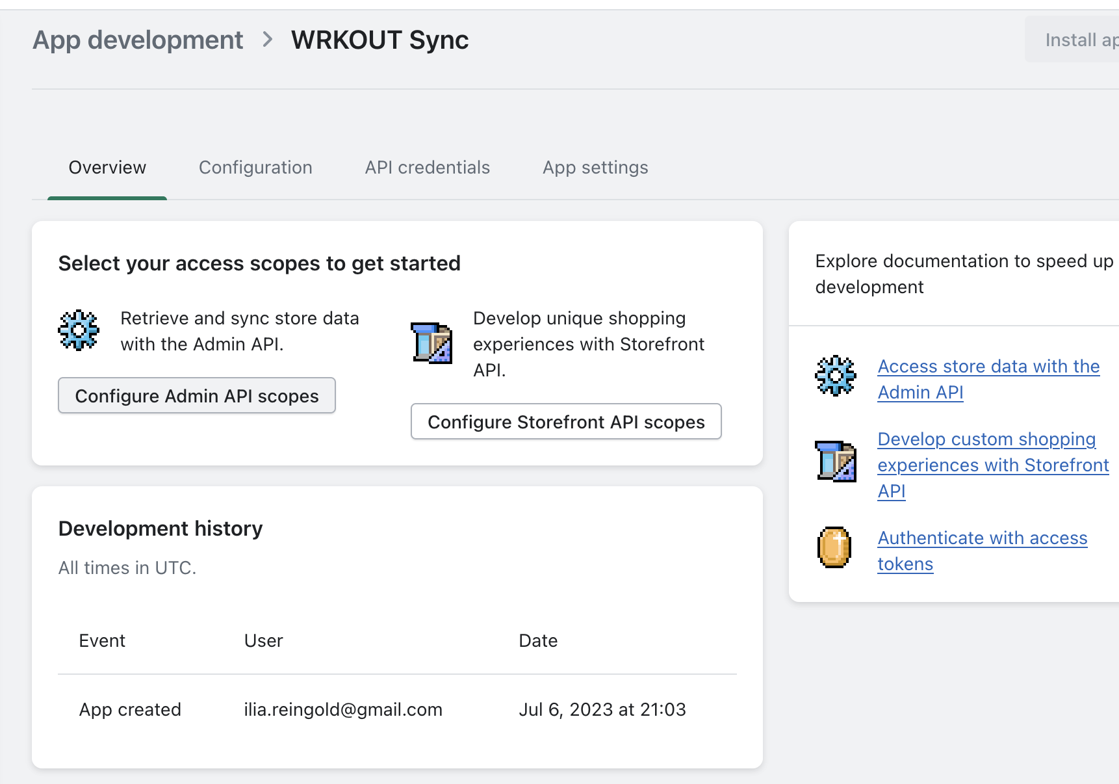Click the storefront icon beside the Develop custom shopping link

tap(836, 461)
